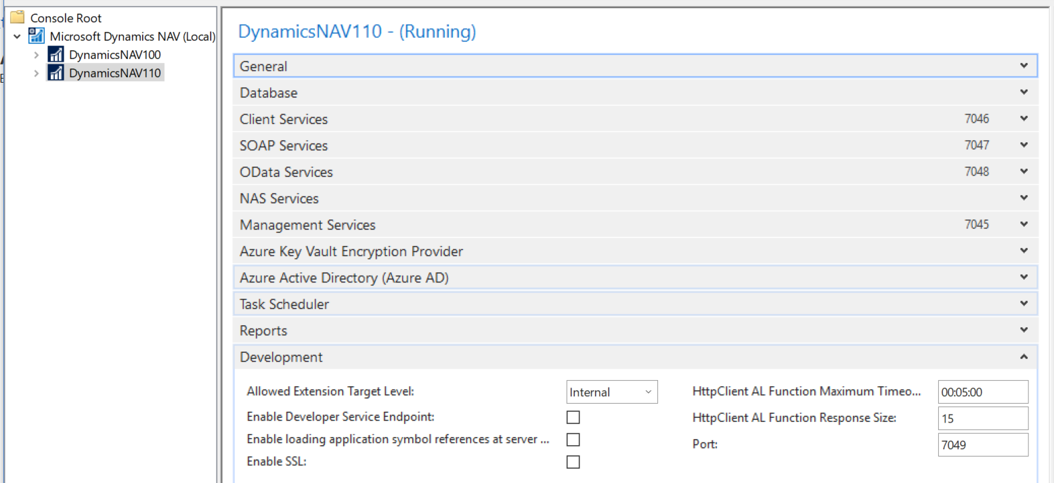1054x483 pixels.
Task: Click HttpClient AL Function Maximum Timeout field
Action: pyautogui.click(x=983, y=392)
